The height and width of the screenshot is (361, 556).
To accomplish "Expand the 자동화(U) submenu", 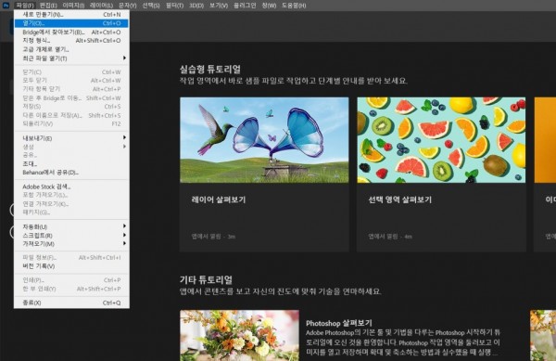I will (71, 226).
